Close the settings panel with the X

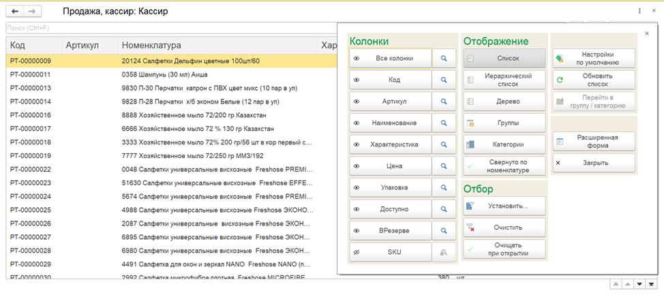pyautogui.click(x=647, y=33)
